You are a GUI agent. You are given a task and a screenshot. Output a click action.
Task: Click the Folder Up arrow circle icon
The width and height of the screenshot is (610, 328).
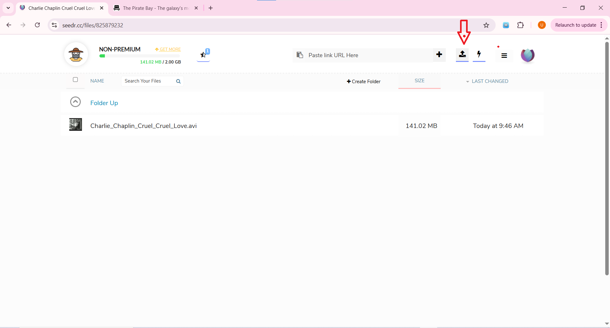tap(75, 102)
